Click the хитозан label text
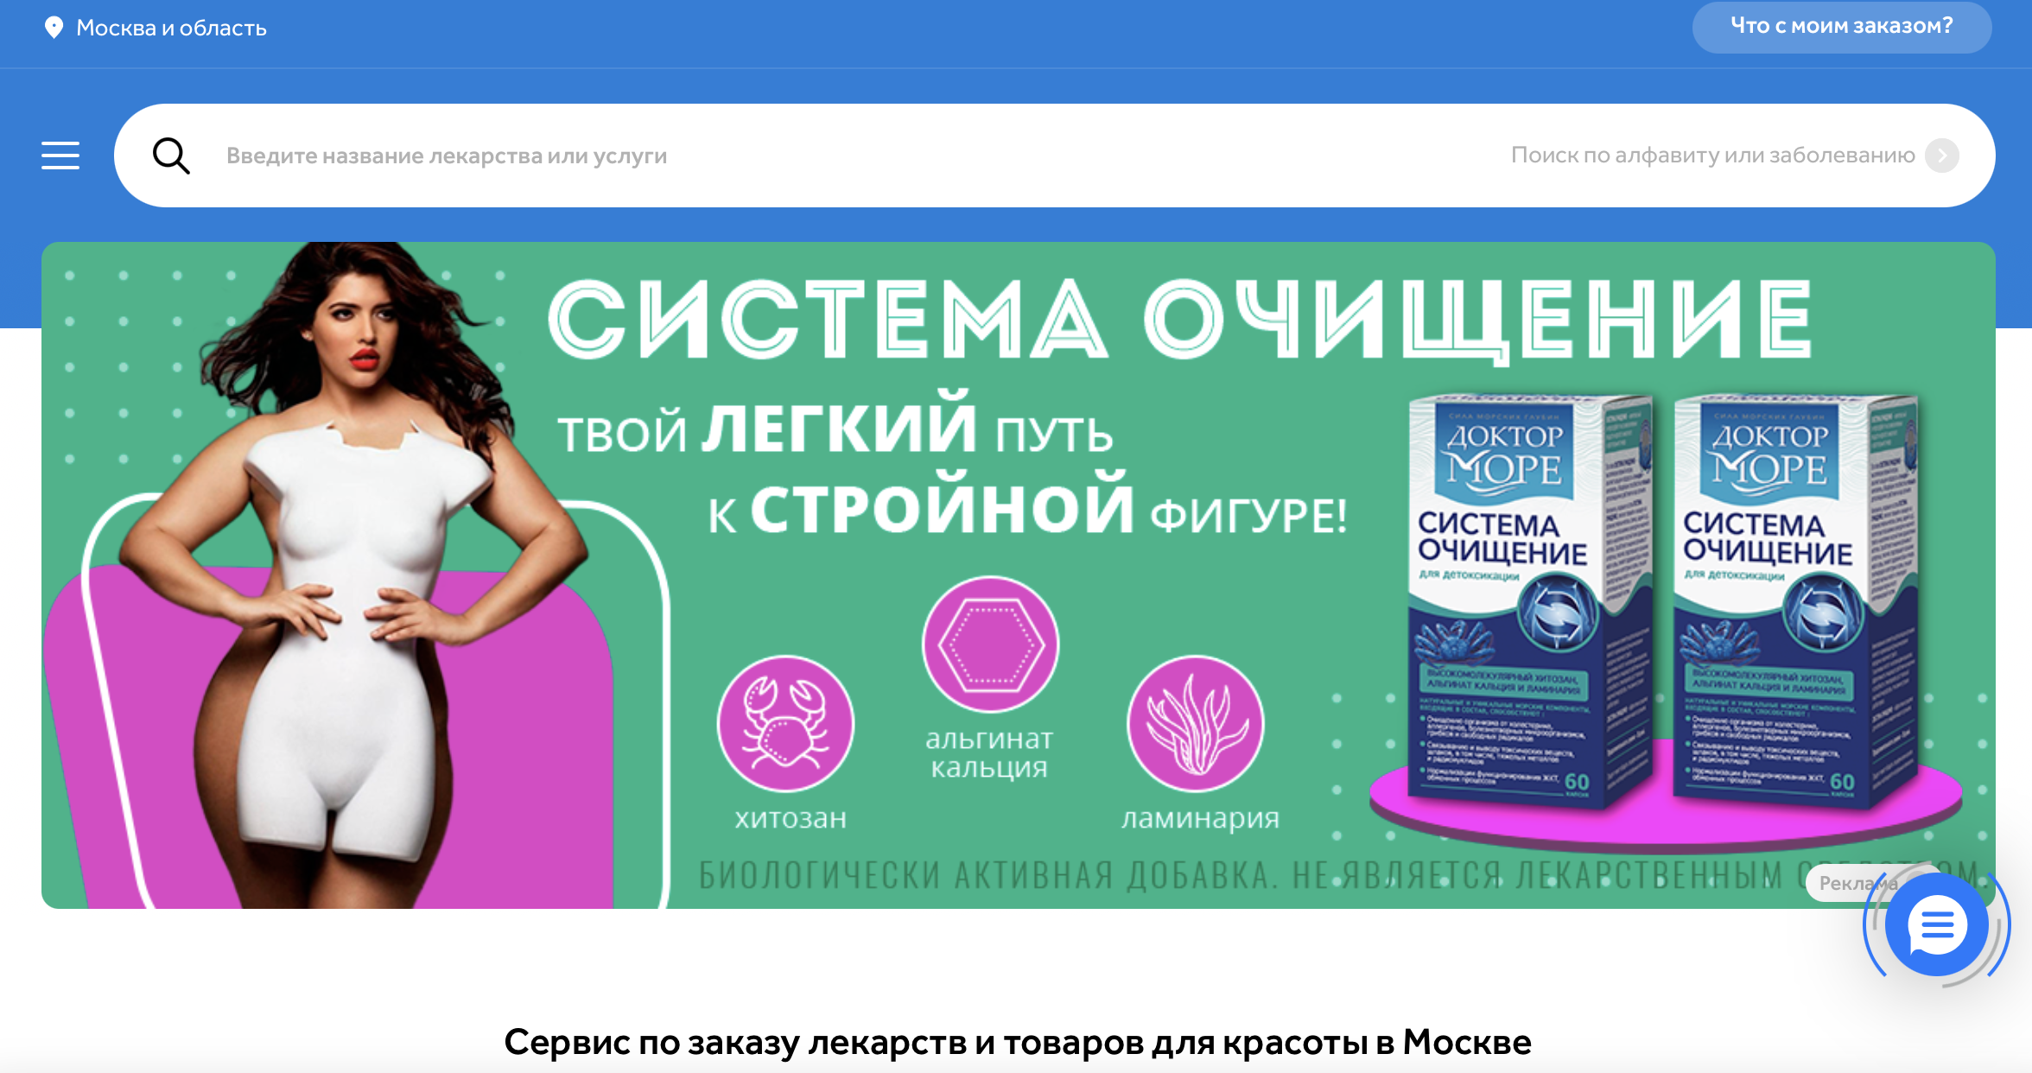Screen dimensions: 2032x1073 [x=791, y=817]
